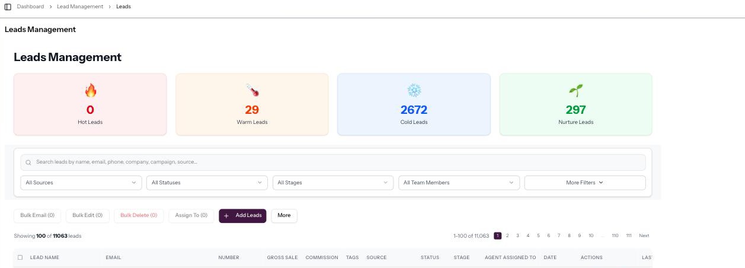745x268 pixels.
Task: Click Assign To (0) button
Action: coord(191,215)
